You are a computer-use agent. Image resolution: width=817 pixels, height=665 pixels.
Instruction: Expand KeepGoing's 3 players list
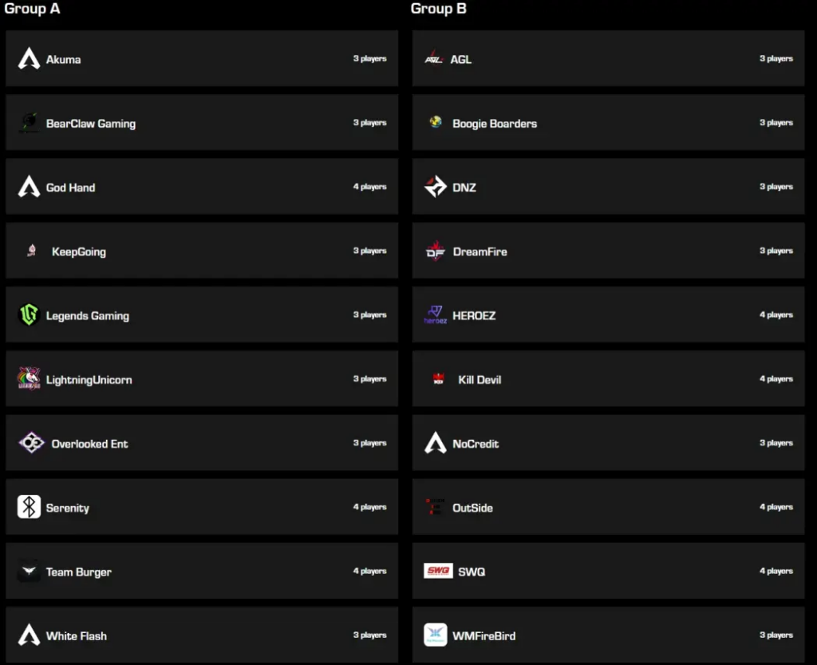point(370,251)
